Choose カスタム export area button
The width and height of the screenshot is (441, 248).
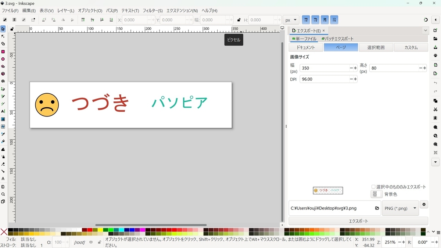[411, 47]
